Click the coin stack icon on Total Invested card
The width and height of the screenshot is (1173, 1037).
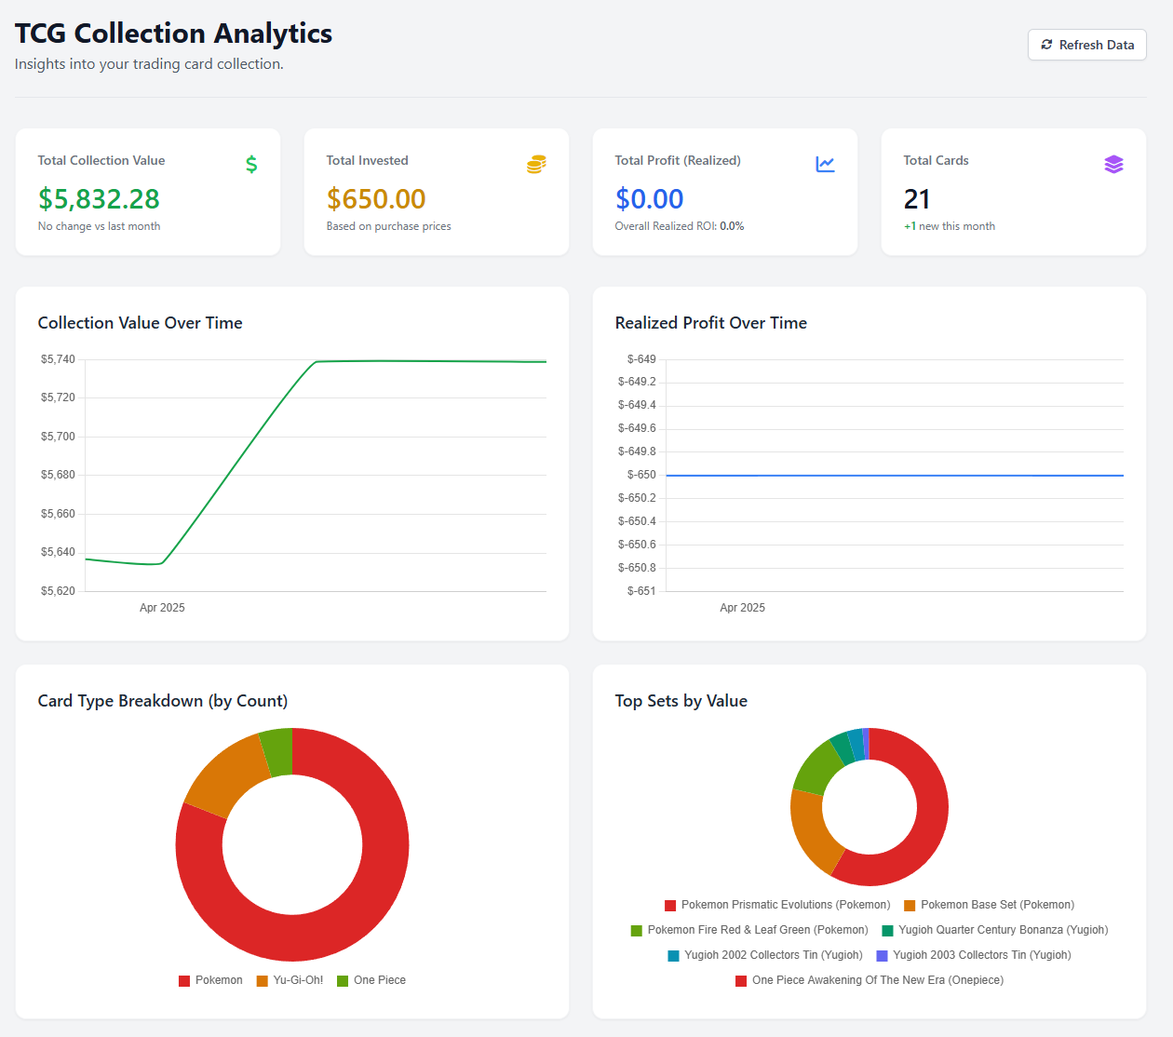pos(536,164)
